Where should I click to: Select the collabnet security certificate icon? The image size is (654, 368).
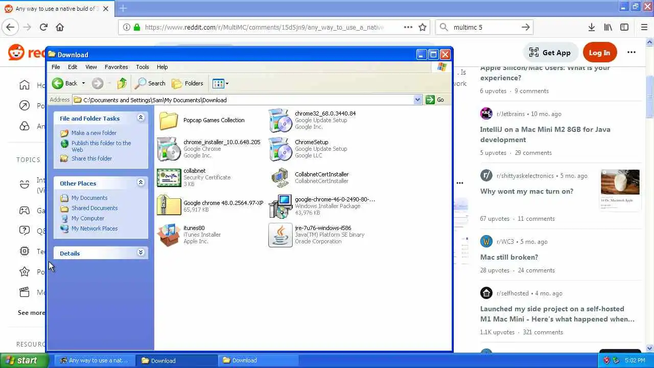(x=169, y=177)
